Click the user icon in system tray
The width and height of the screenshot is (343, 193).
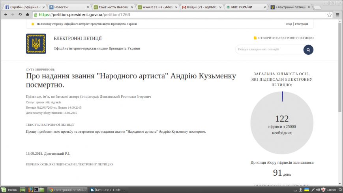(x=300, y=190)
